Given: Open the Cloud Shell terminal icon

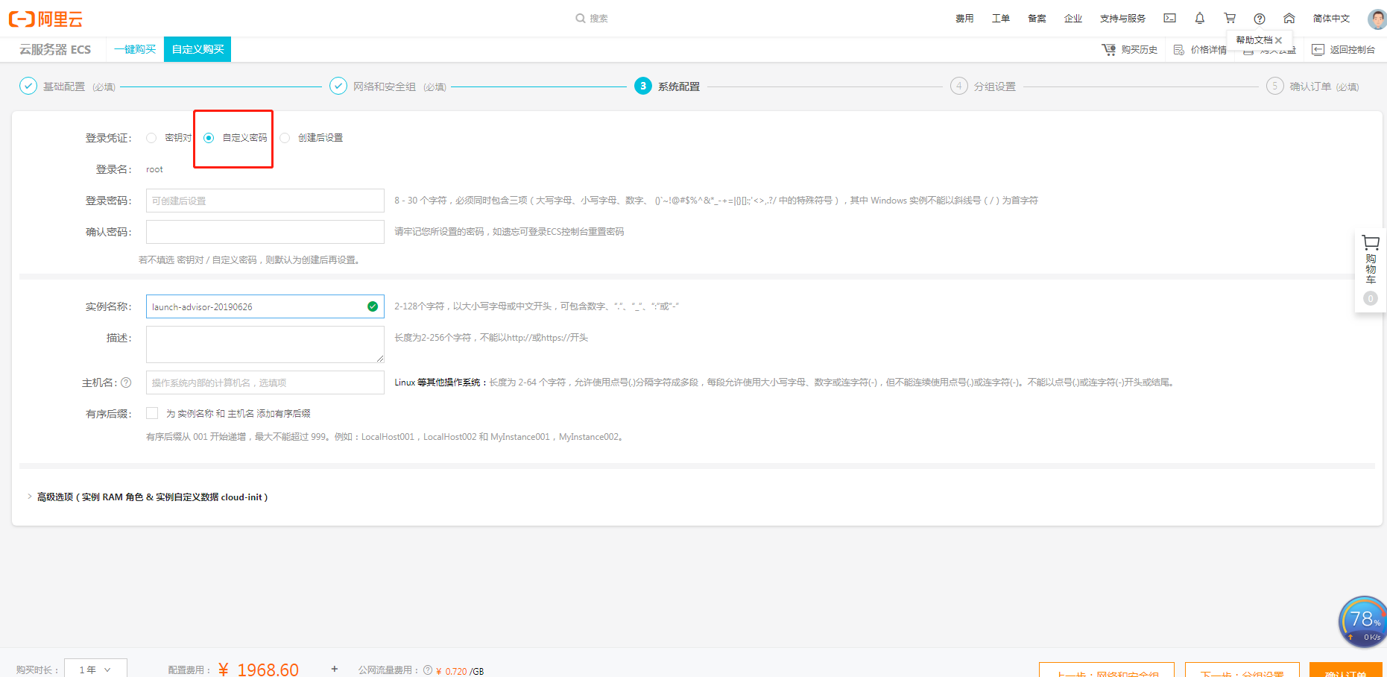Looking at the screenshot, I should [x=1169, y=19].
